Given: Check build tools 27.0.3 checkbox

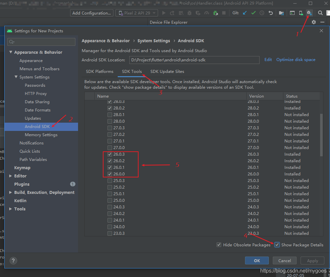Looking at the screenshot, I should click(110, 128).
